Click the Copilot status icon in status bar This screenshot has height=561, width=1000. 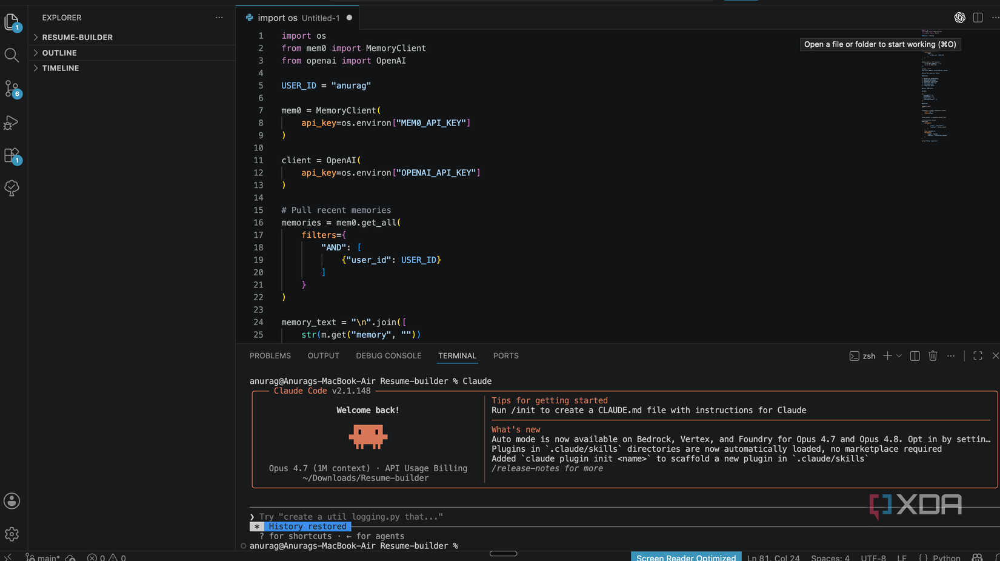[977, 557]
